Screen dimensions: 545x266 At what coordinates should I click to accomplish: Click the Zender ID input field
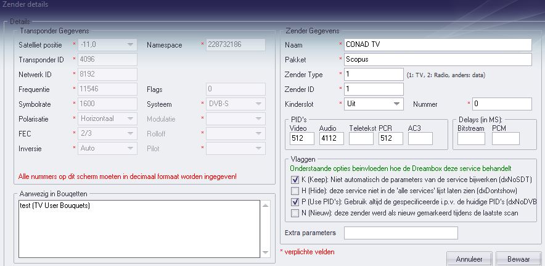point(374,89)
